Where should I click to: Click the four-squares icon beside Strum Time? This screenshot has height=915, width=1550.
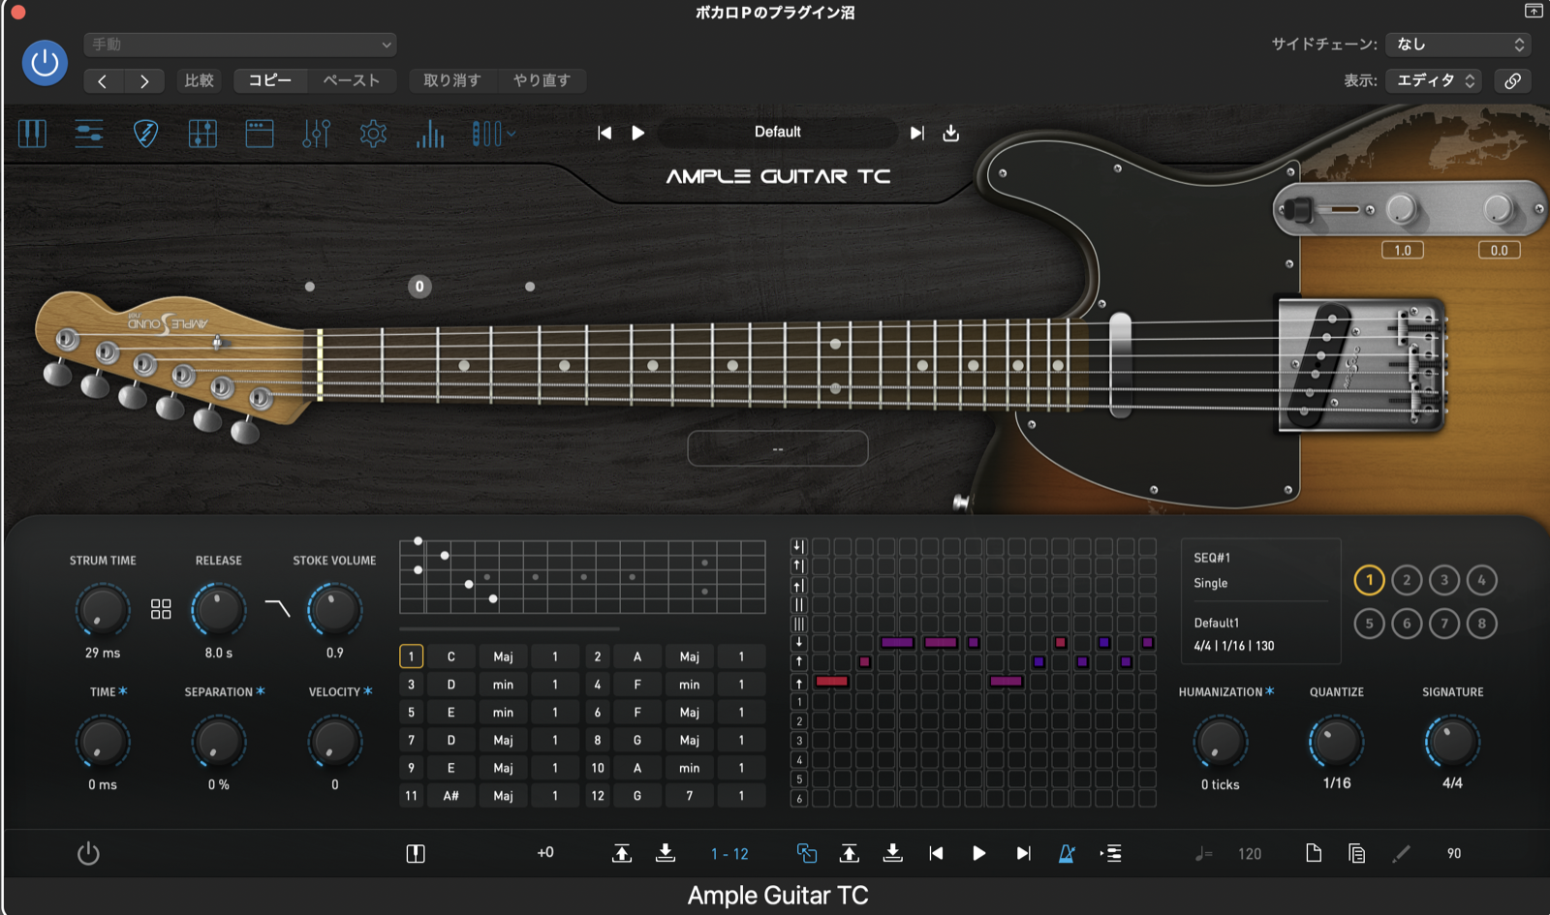click(x=161, y=609)
